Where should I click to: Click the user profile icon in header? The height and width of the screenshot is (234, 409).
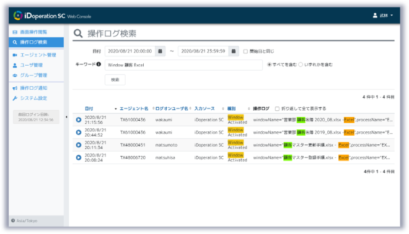[x=375, y=15]
